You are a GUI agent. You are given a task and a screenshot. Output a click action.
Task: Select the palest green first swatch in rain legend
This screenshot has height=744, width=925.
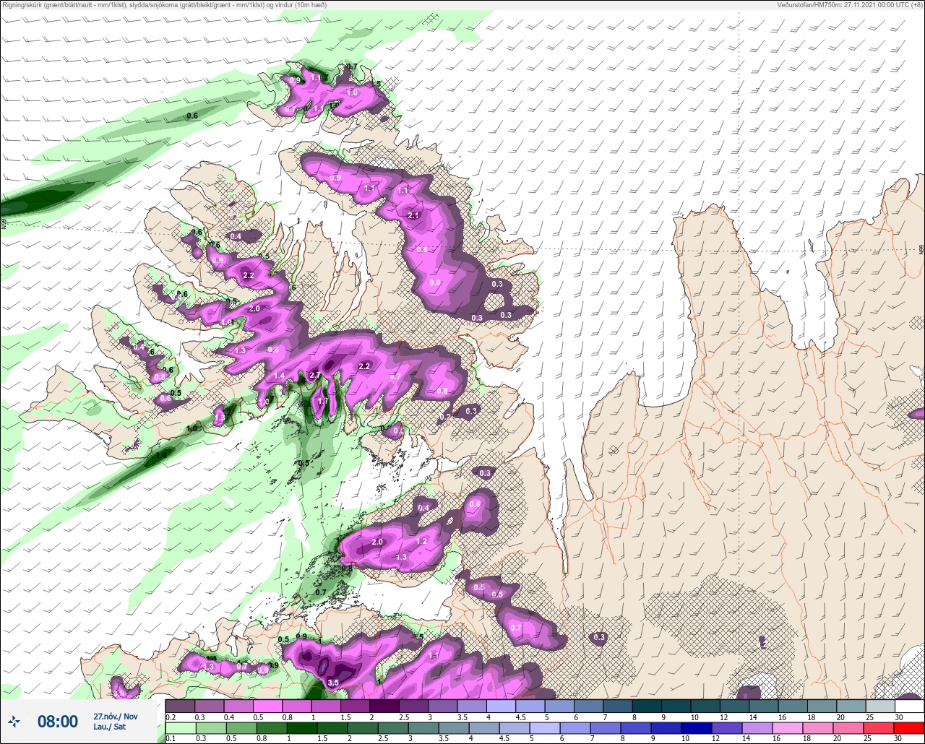(179, 727)
